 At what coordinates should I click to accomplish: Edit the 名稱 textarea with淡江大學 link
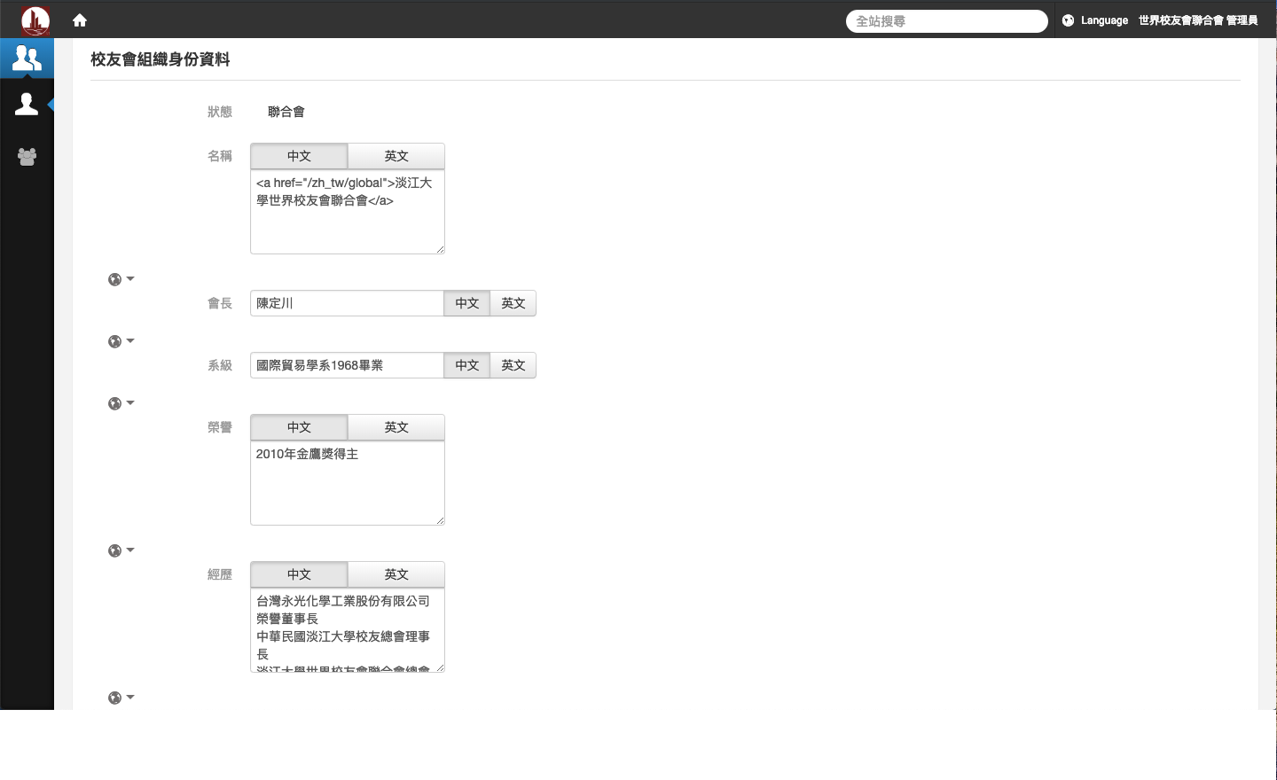(x=348, y=212)
